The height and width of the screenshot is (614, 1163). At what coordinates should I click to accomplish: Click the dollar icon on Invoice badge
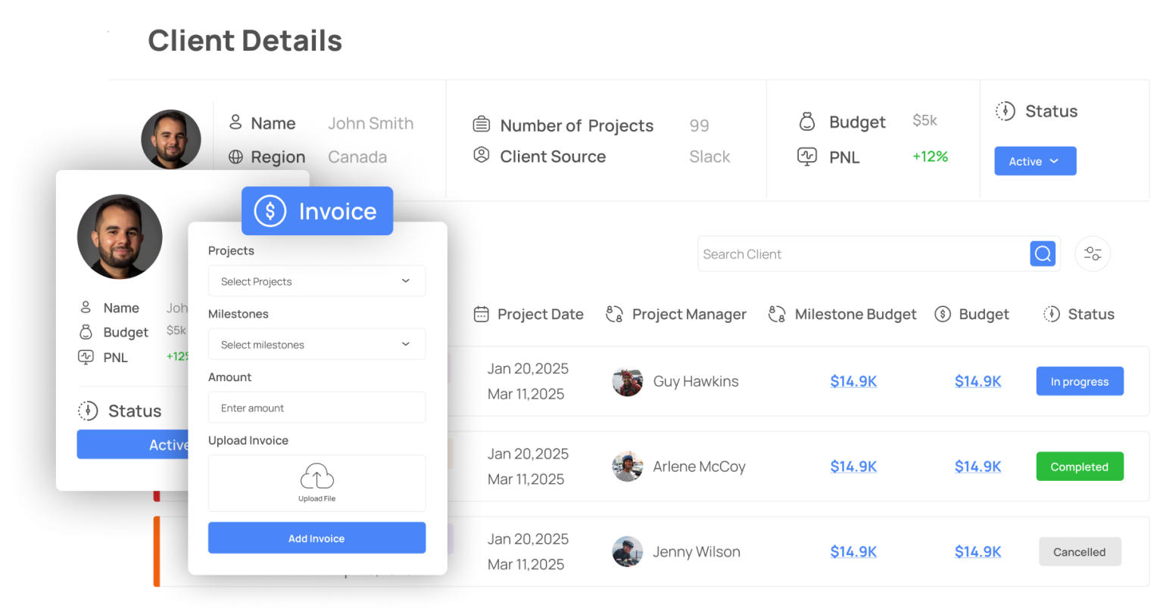pyautogui.click(x=270, y=211)
